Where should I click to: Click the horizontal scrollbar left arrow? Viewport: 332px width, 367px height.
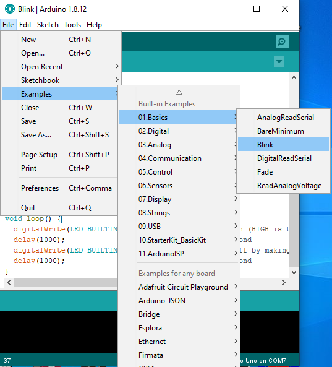pyautogui.click(x=9, y=282)
